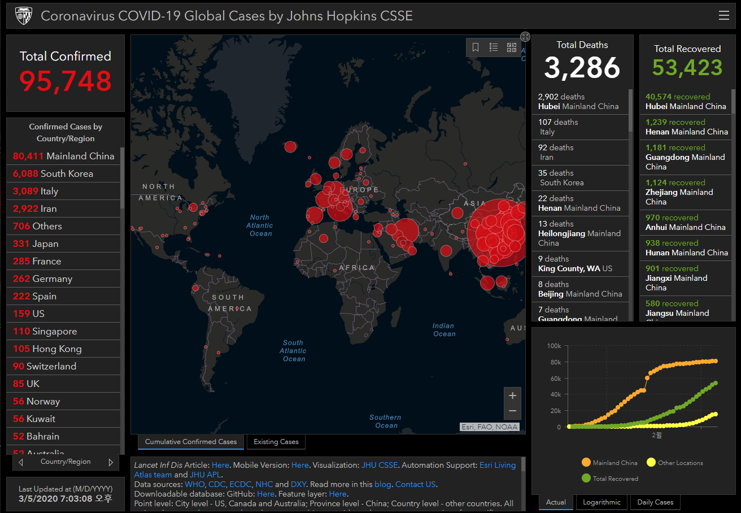This screenshot has width=741, height=513.
Task: Zoom in on the map
Action: pos(513,395)
